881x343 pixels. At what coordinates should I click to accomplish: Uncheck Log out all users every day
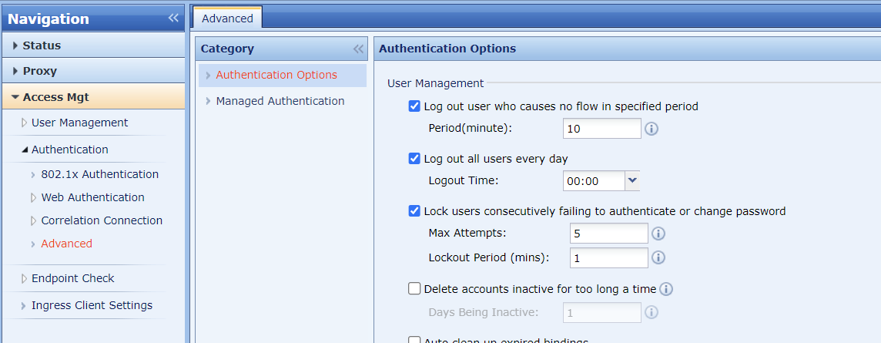point(414,159)
